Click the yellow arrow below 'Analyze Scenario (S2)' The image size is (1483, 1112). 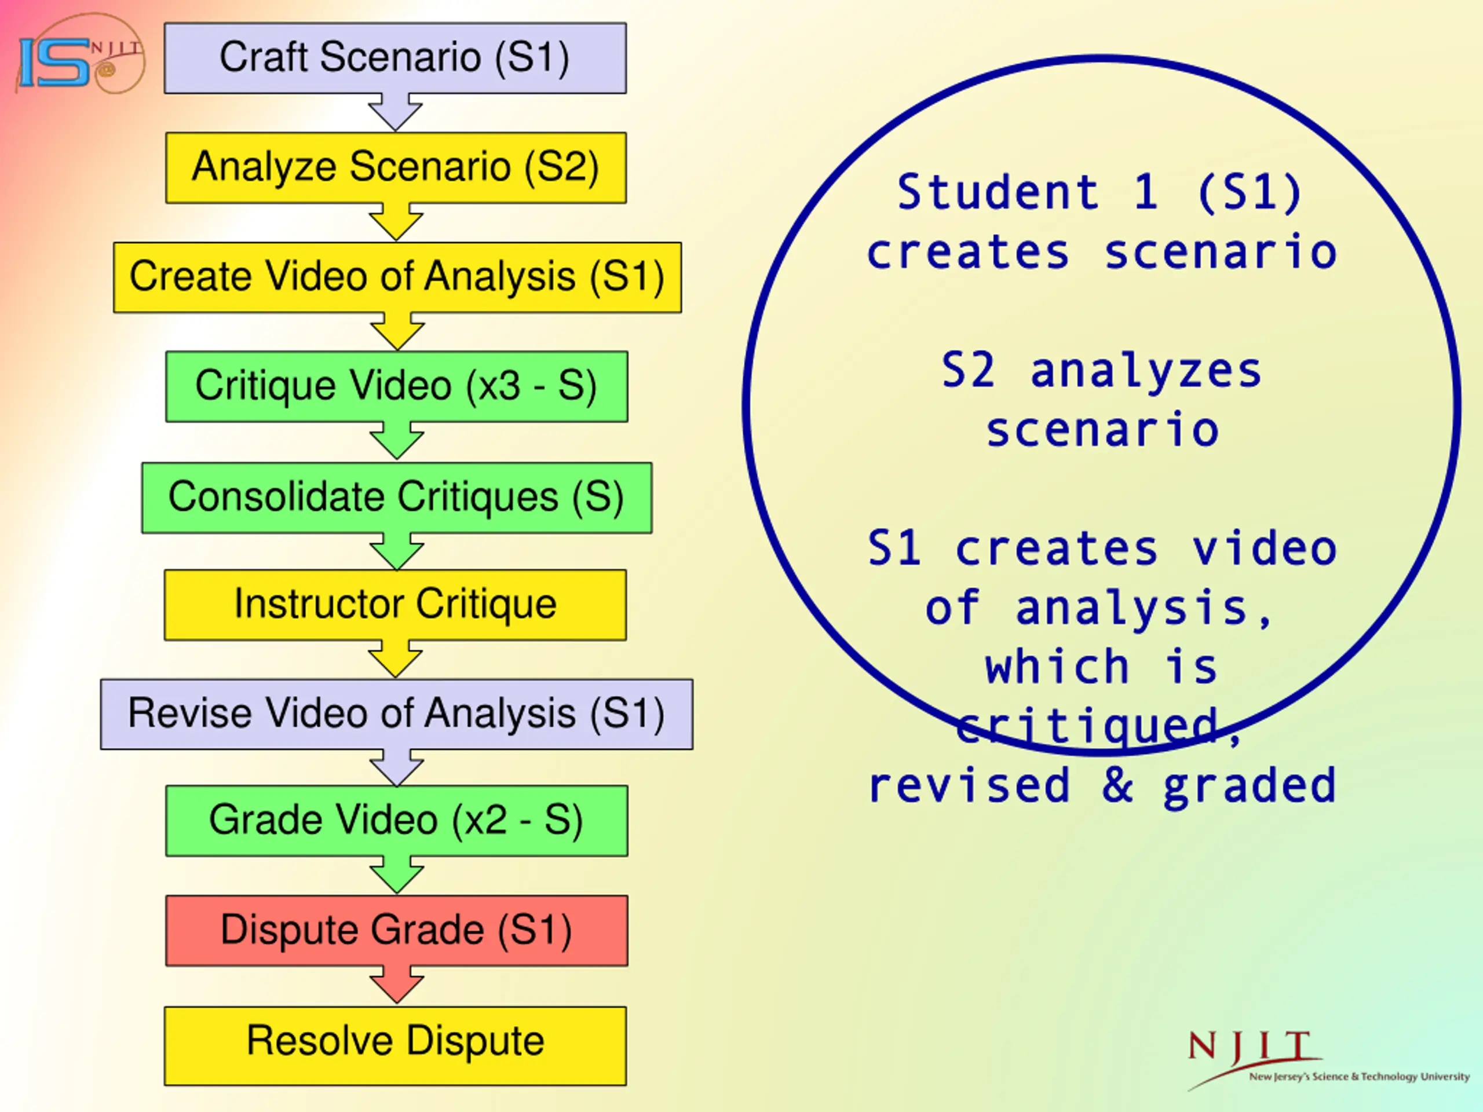[396, 222]
